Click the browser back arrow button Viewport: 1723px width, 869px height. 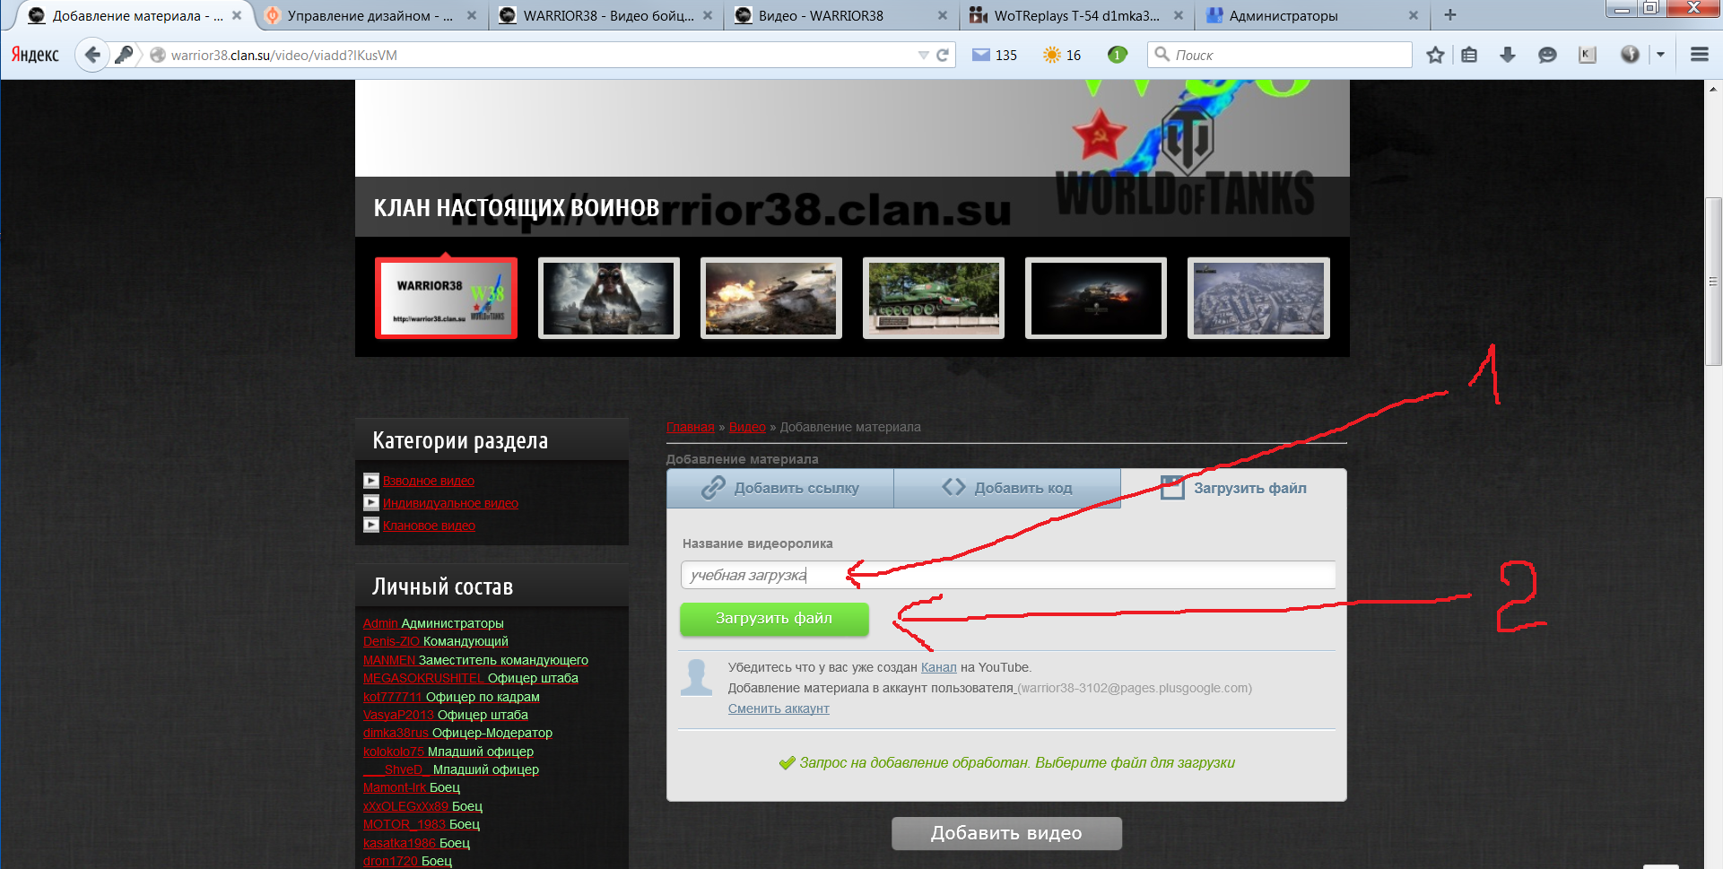tap(91, 55)
